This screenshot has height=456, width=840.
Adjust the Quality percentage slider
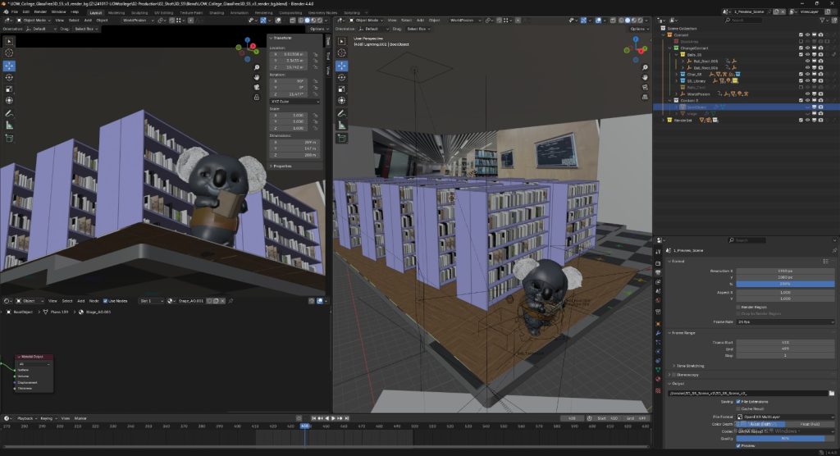point(785,438)
